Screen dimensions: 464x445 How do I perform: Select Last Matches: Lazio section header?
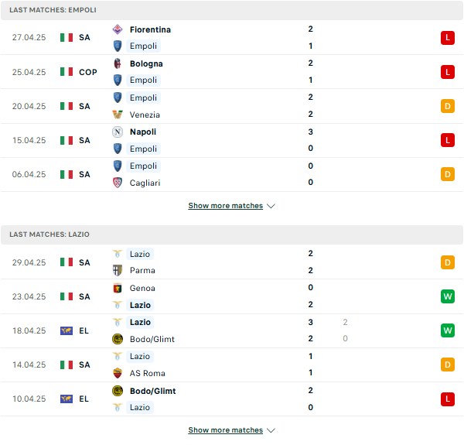[232, 234]
